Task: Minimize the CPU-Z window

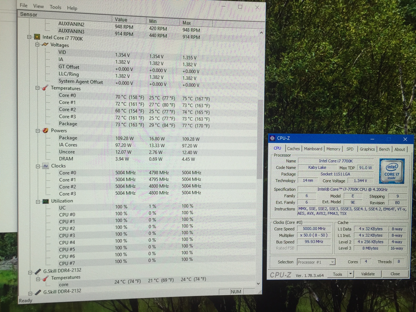Action: (372, 139)
